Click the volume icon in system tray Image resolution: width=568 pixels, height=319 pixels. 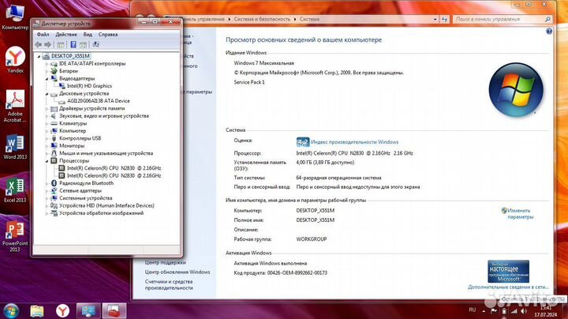[x=524, y=311]
